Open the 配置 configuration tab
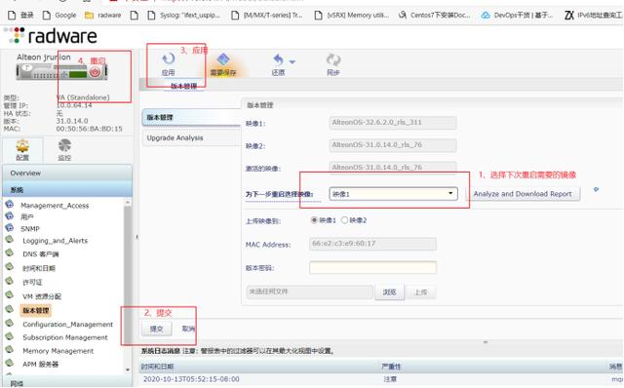Viewport: 624px width, 388px height. [x=22, y=150]
